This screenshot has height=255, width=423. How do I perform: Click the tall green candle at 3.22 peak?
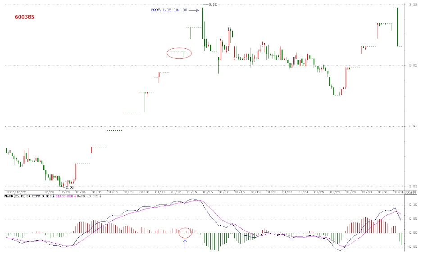203,23
